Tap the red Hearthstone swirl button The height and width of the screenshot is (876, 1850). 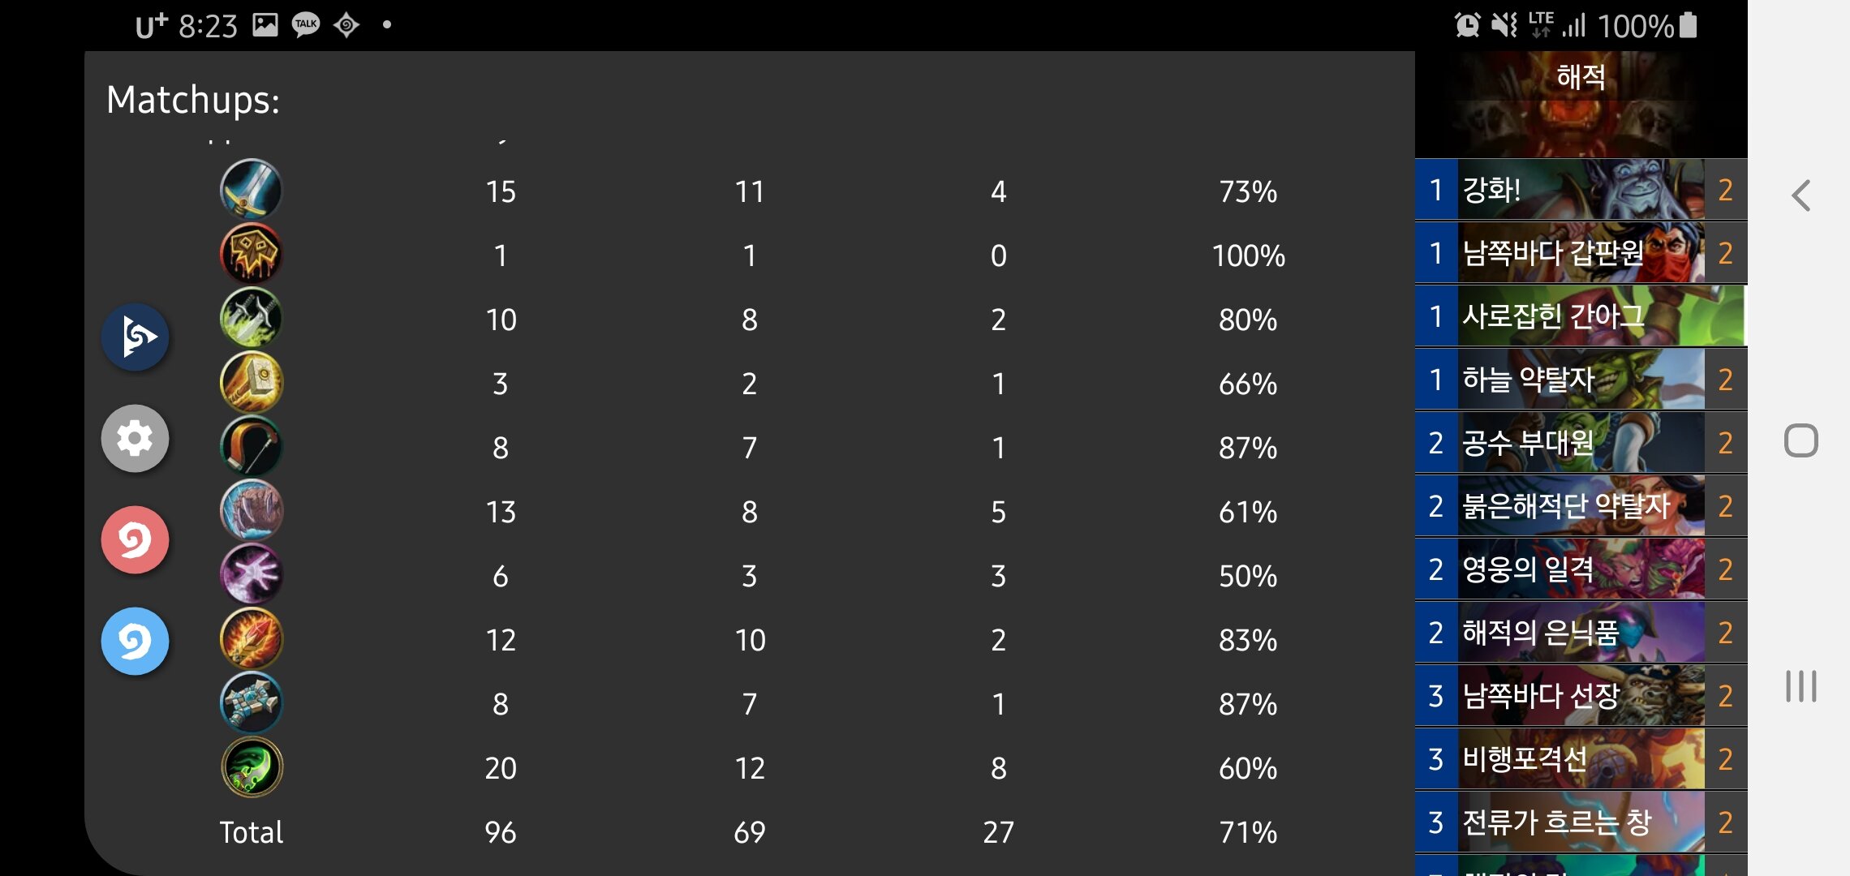click(135, 540)
